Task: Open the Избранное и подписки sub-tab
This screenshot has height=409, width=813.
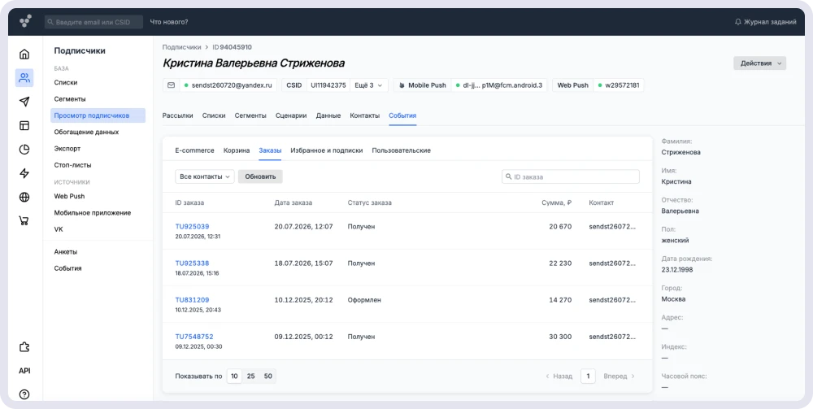Action: (x=327, y=150)
